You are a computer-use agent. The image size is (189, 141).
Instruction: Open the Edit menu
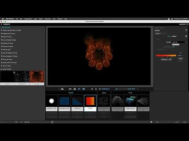click(21, 19)
